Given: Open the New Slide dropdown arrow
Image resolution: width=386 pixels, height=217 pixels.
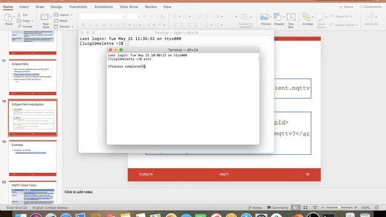Looking at the screenshot, I should pos(51,17).
